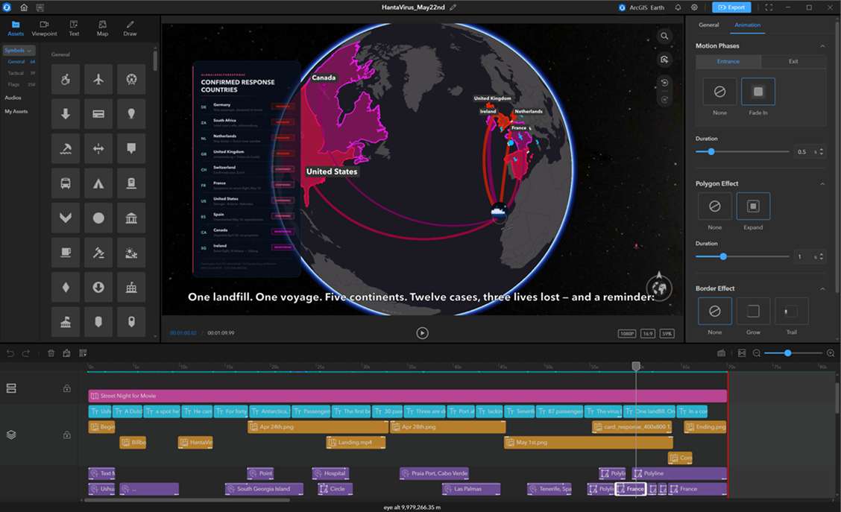Open My Assets category
Image resolution: width=841 pixels, height=512 pixels.
(x=16, y=112)
